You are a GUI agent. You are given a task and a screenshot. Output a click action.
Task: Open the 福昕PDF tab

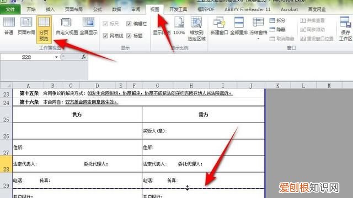pyautogui.click(x=206, y=9)
